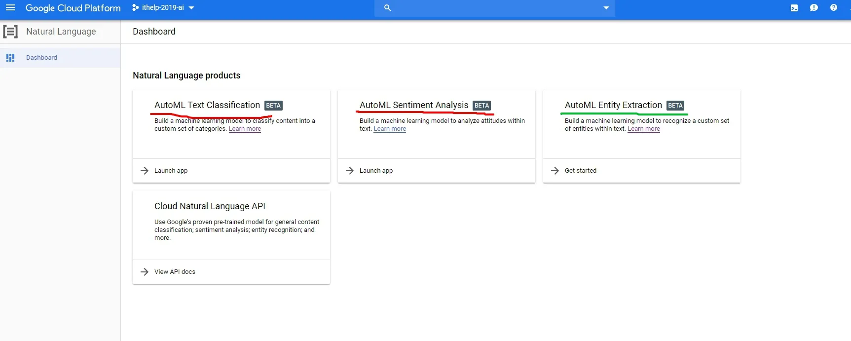Open Learn more link under Text Classification
The width and height of the screenshot is (851, 341).
(245, 129)
